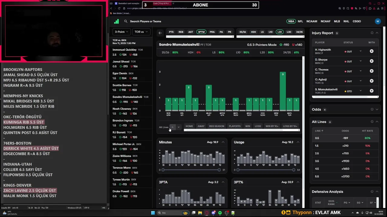Select the L10 range button

coord(270,32)
